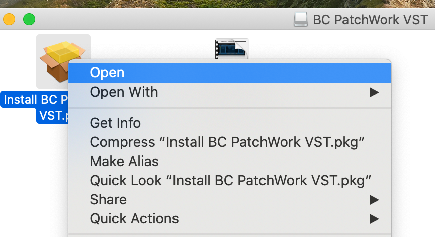Minimize the window with the yellow button
This screenshot has height=237, width=435.
(x=9, y=20)
